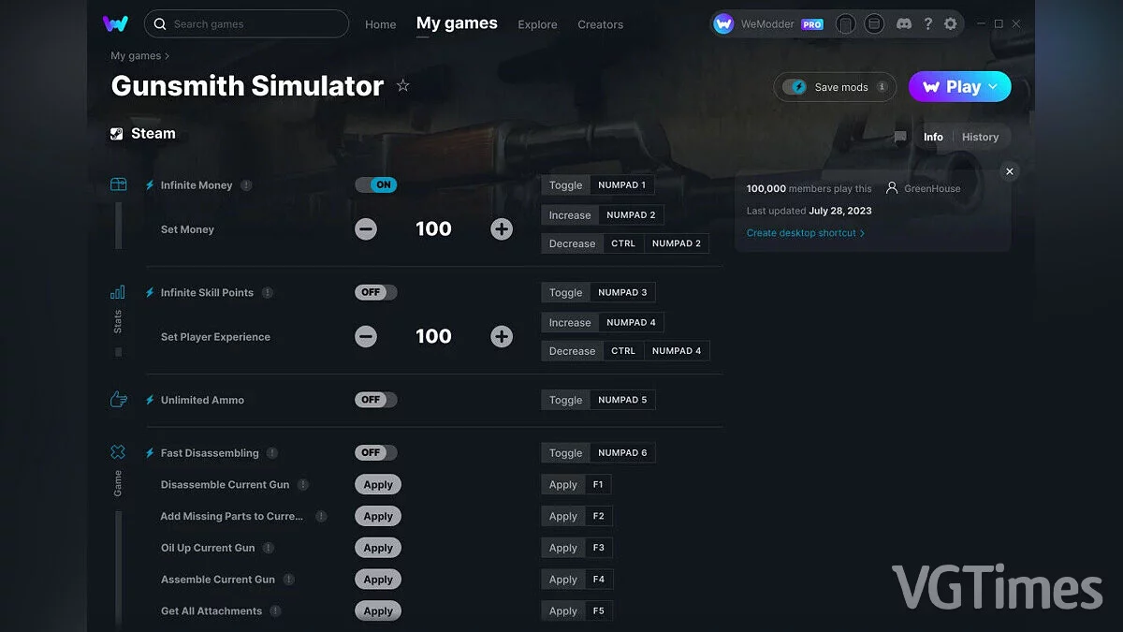Enable the Unlimited Ammo toggle
The image size is (1123, 632).
[376, 400]
